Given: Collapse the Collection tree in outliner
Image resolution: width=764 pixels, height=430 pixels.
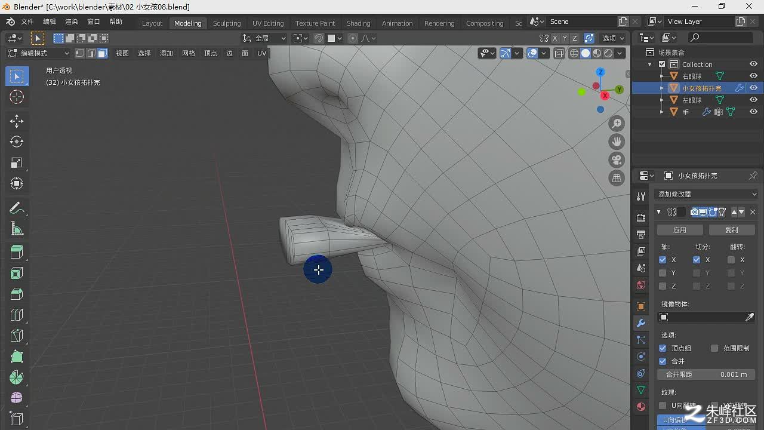Looking at the screenshot, I should pos(650,64).
